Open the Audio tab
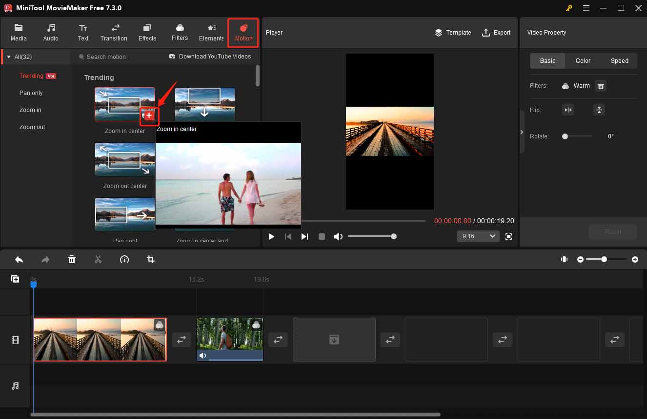 pyautogui.click(x=51, y=32)
